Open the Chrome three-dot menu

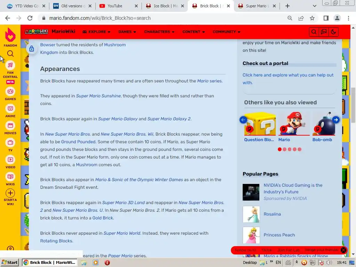(348, 18)
